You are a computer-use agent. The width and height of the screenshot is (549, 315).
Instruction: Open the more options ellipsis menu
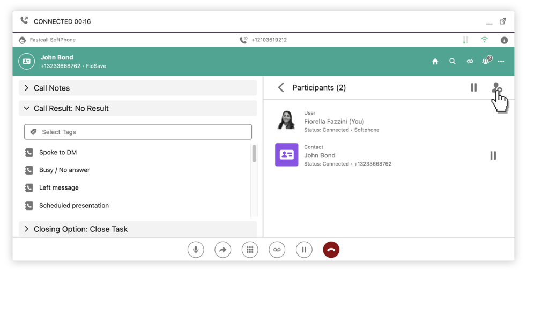501,61
